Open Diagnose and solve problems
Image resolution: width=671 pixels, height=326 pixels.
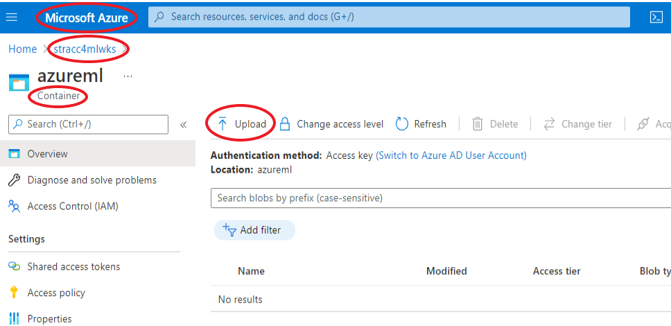pyautogui.click(x=91, y=180)
